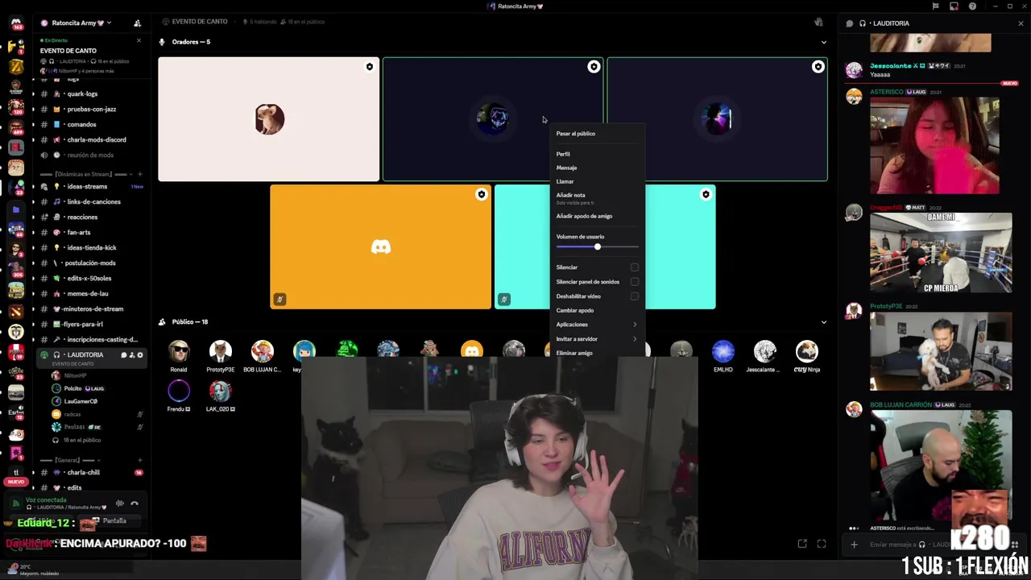Click the invite members icon beside Ratoncita Army
Viewport: 1031px width, 580px height.
[137, 23]
